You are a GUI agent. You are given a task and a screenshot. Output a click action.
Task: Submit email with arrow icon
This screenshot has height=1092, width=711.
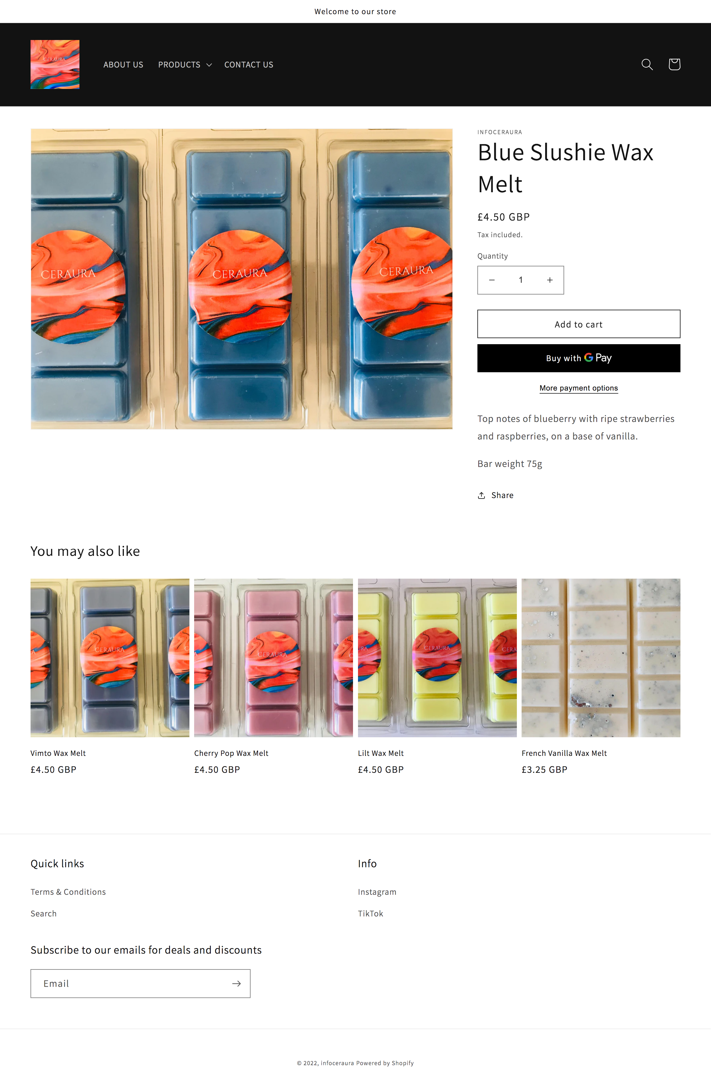pyautogui.click(x=236, y=983)
